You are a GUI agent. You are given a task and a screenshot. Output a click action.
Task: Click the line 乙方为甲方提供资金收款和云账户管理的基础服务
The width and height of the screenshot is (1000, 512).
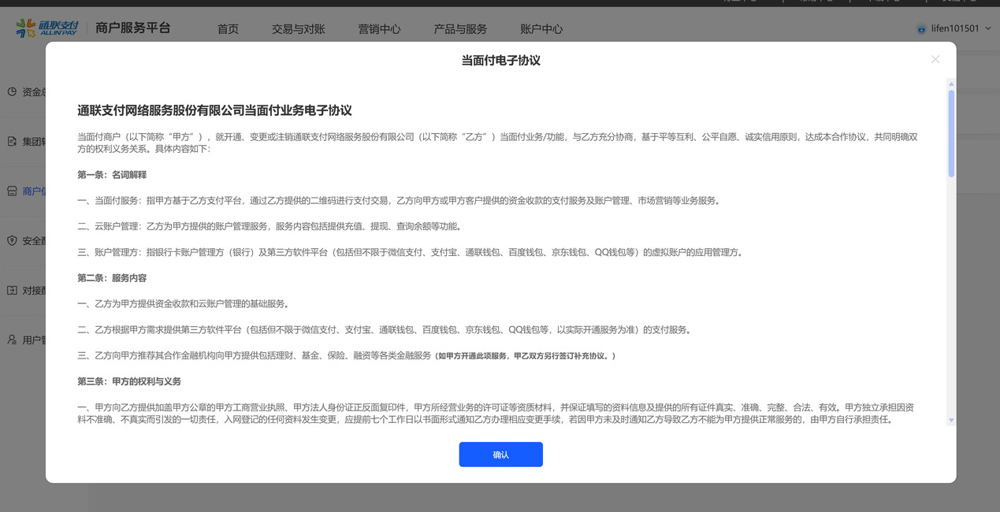click(183, 304)
